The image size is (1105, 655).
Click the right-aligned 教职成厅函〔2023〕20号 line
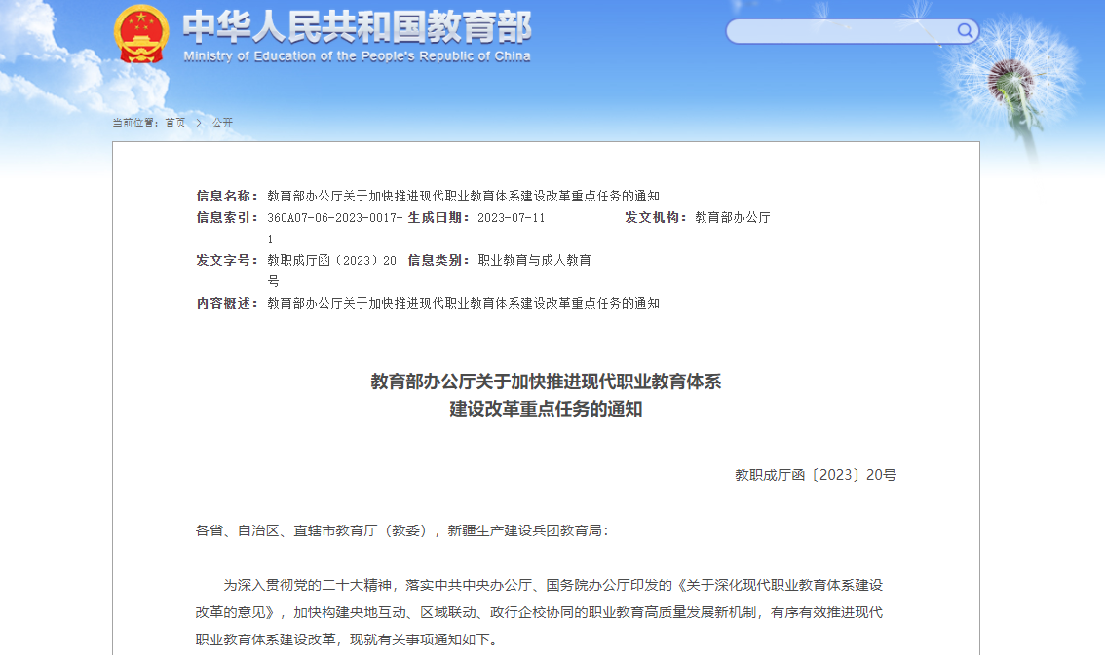[x=816, y=475]
